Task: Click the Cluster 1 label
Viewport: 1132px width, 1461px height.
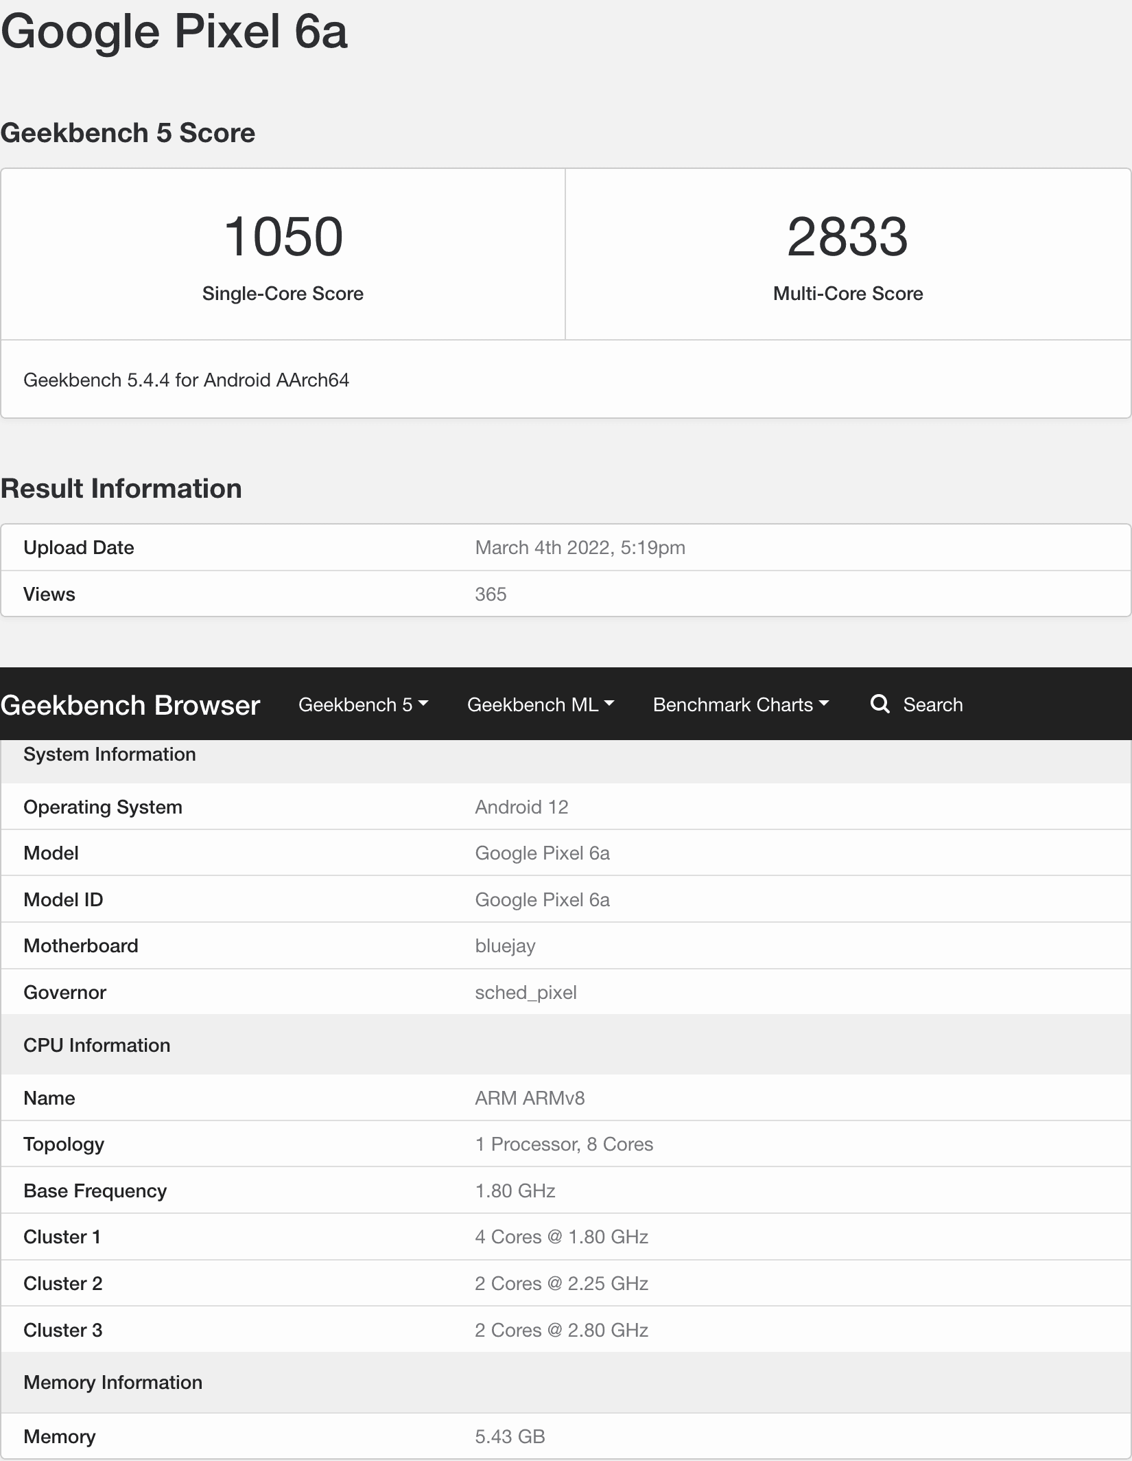Action: (x=62, y=1236)
